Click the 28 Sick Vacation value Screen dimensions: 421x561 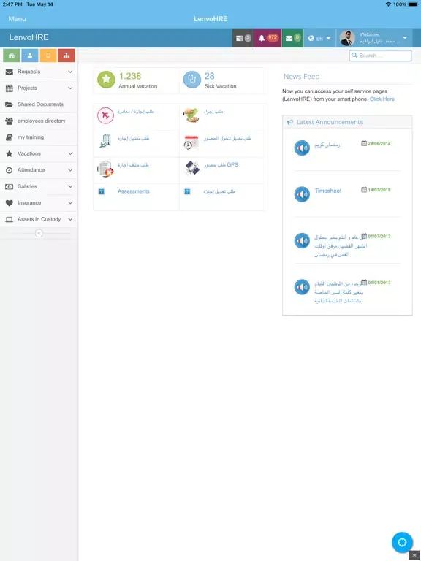(210, 76)
